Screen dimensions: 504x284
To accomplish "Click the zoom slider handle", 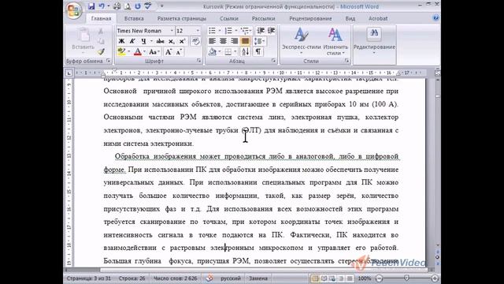I will [406, 278].
